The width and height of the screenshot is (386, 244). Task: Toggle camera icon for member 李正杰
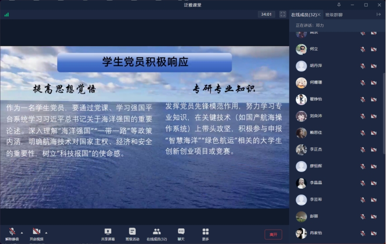(x=373, y=150)
